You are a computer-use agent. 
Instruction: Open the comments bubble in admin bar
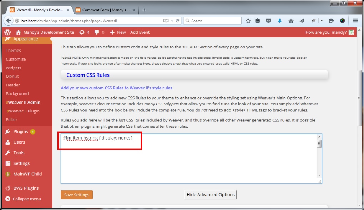(x=99, y=32)
